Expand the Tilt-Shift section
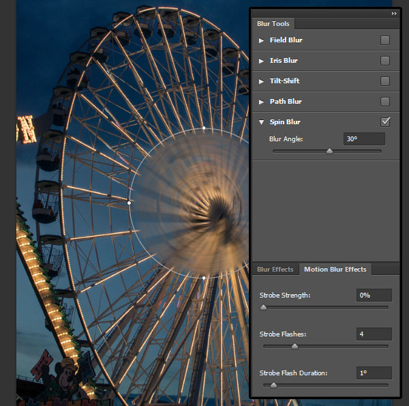Image resolution: width=409 pixels, height=406 pixels. coord(261,81)
